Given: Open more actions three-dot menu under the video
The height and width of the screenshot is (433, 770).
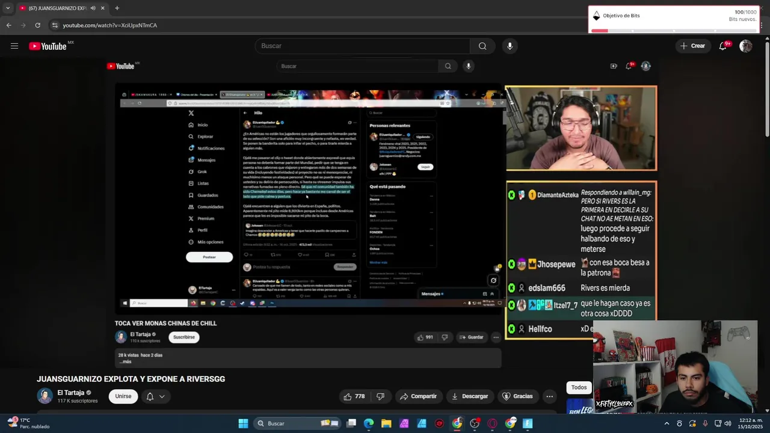Looking at the screenshot, I should 549,396.
